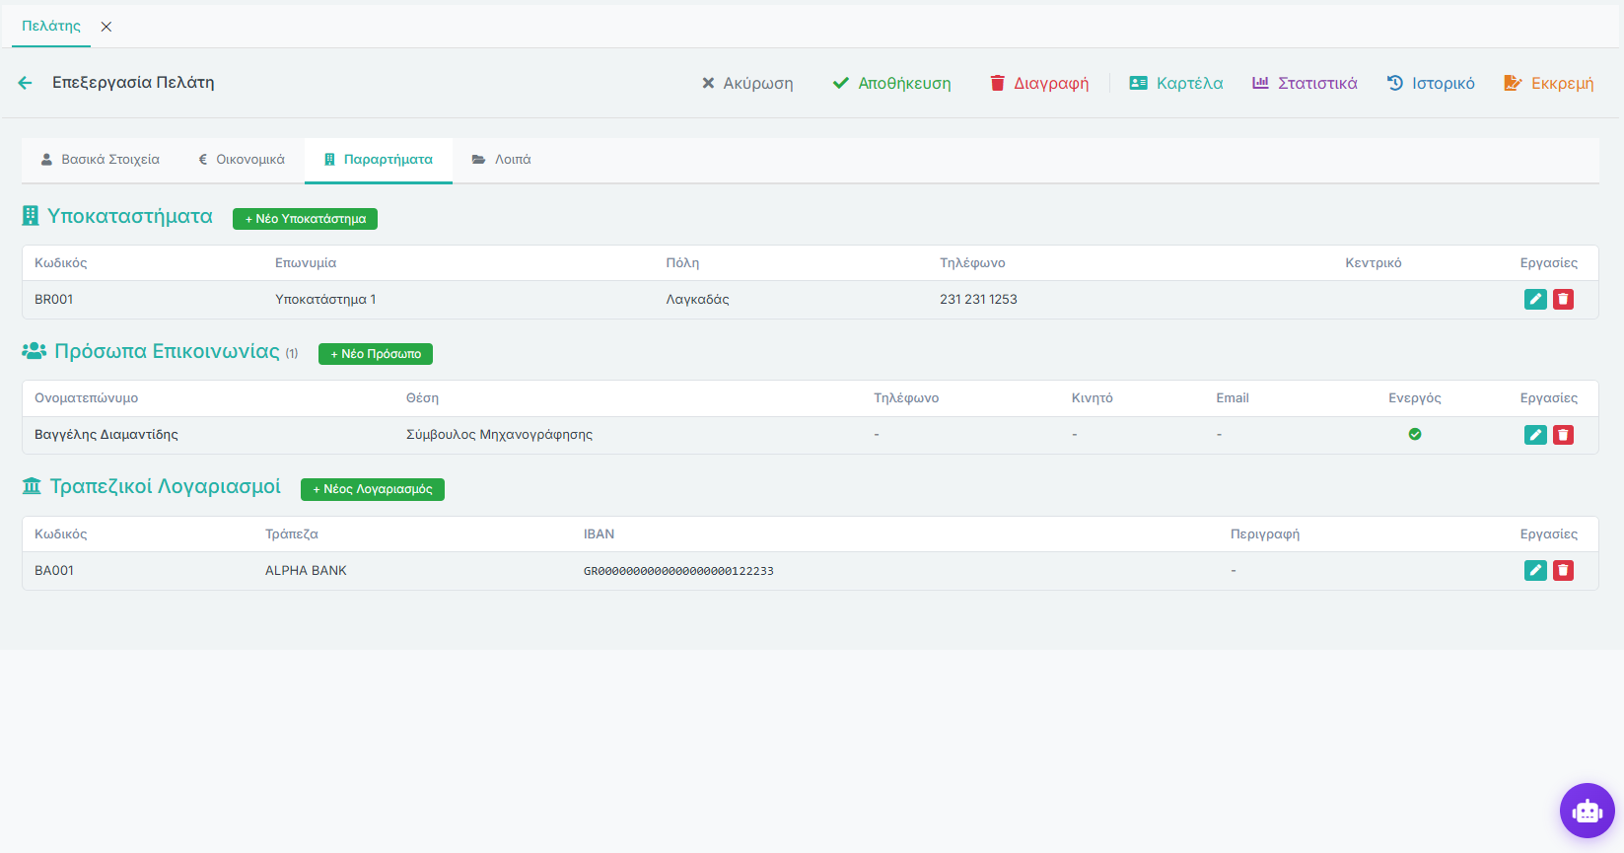The height and width of the screenshot is (853, 1624).
Task: Click the Υποκαταστήματα section heading
Action: pyautogui.click(x=130, y=216)
